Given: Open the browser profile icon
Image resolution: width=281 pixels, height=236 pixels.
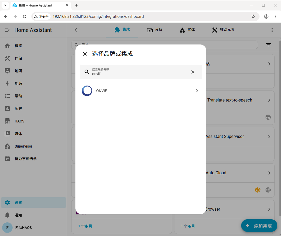Looking at the screenshot, I should 266,16.
